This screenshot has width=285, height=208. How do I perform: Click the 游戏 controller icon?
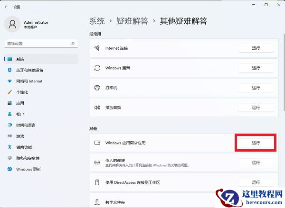[9, 136]
